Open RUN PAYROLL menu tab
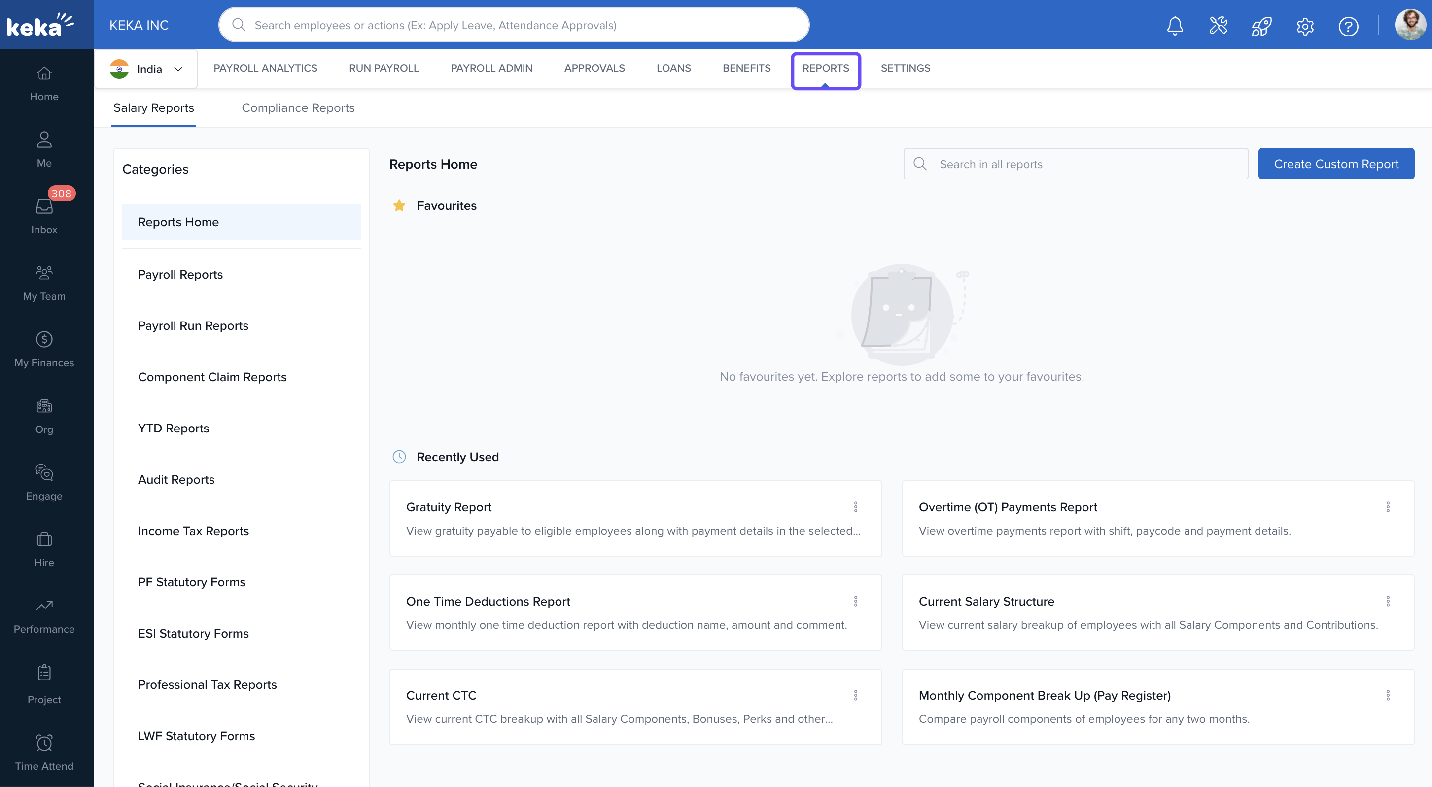 coord(384,68)
